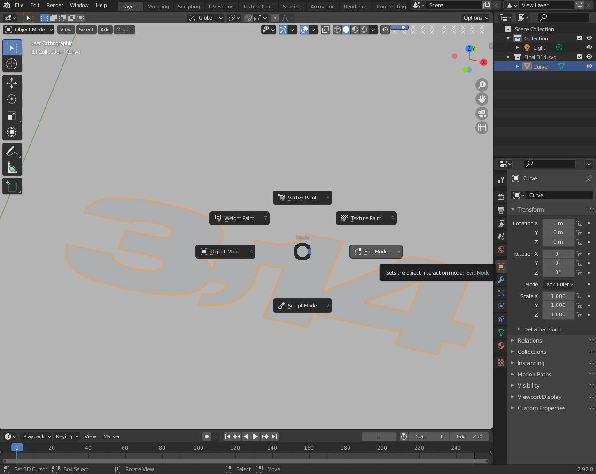Image resolution: width=596 pixels, height=474 pixels.
Task: Choose Sculpt Mode in the pie menu
Action: (x=302, y=306)
